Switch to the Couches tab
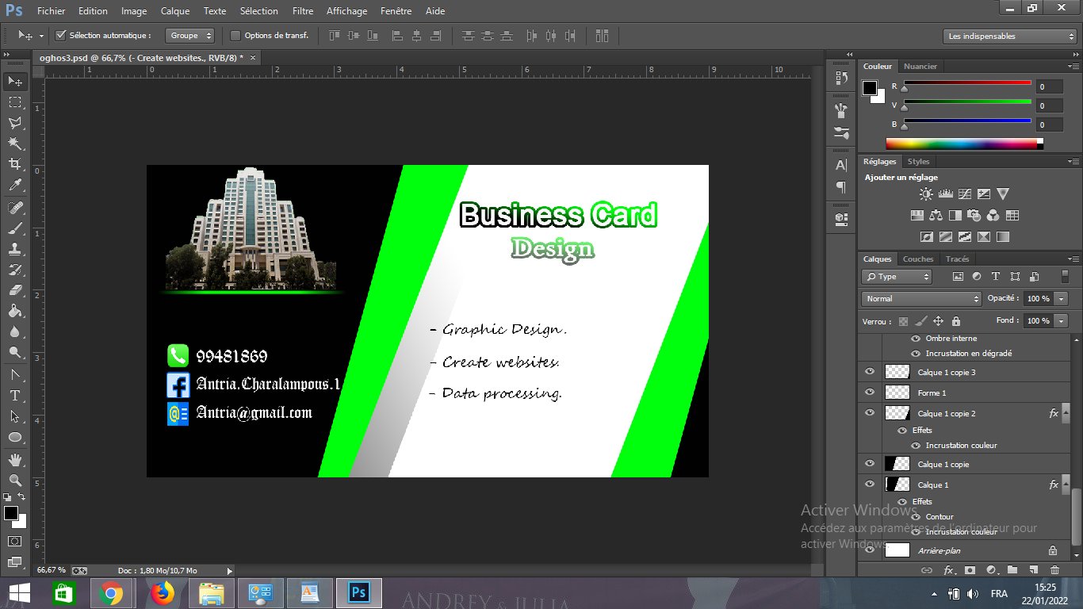Image resolution: width=1083 pixels, height=609 pixels. [918, 259]
